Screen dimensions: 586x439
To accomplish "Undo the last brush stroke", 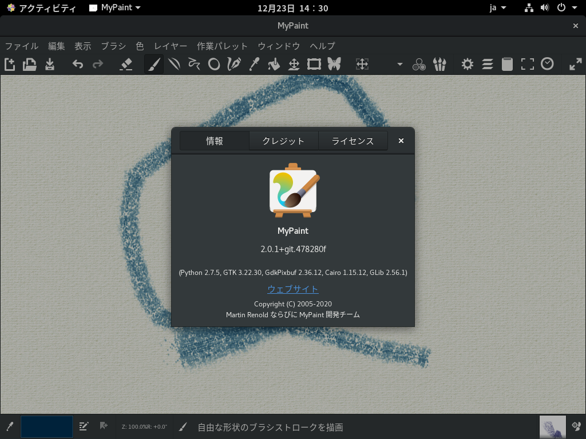I will (78, 64).
